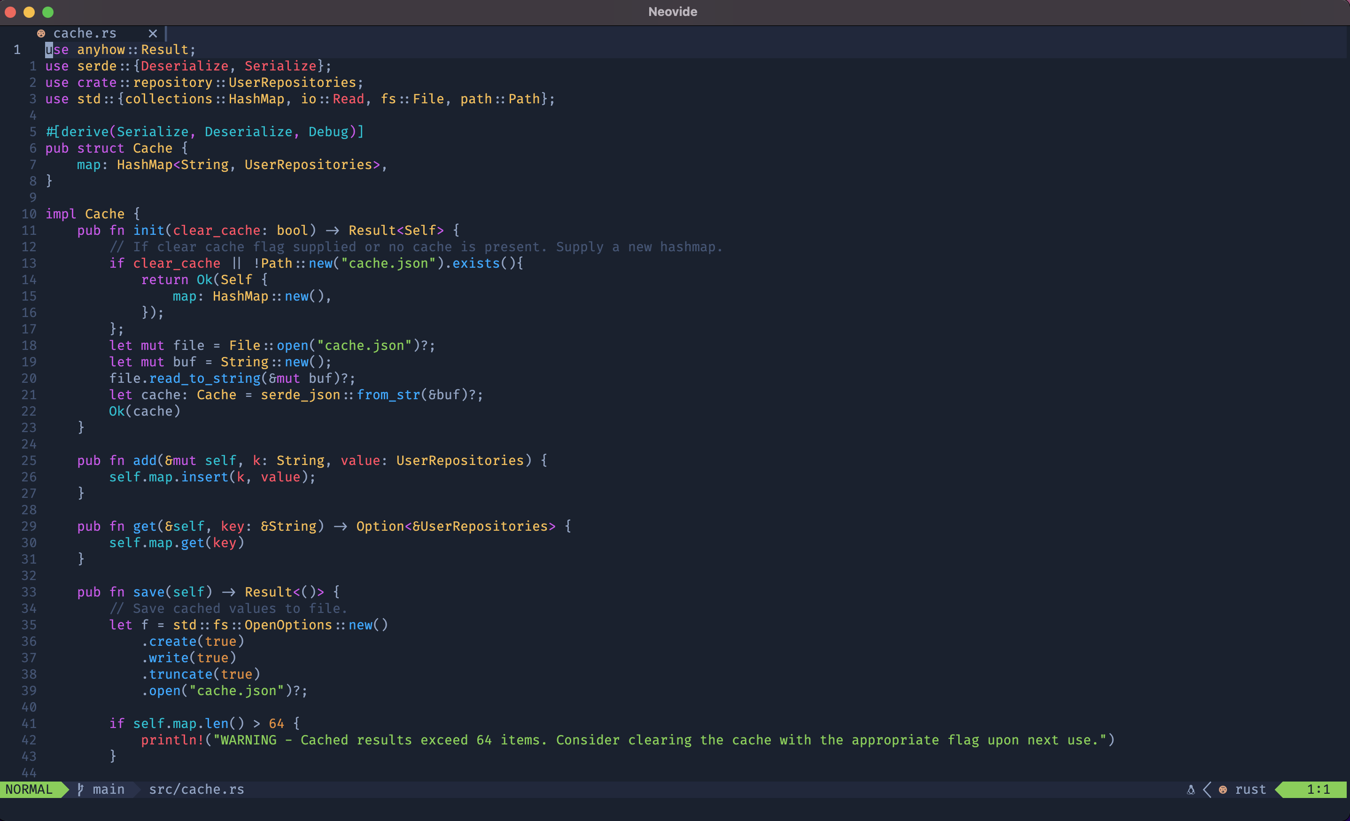Click 'println!' macro in warning line
This screenshot has height=821, width=1350.
point(172,740)
